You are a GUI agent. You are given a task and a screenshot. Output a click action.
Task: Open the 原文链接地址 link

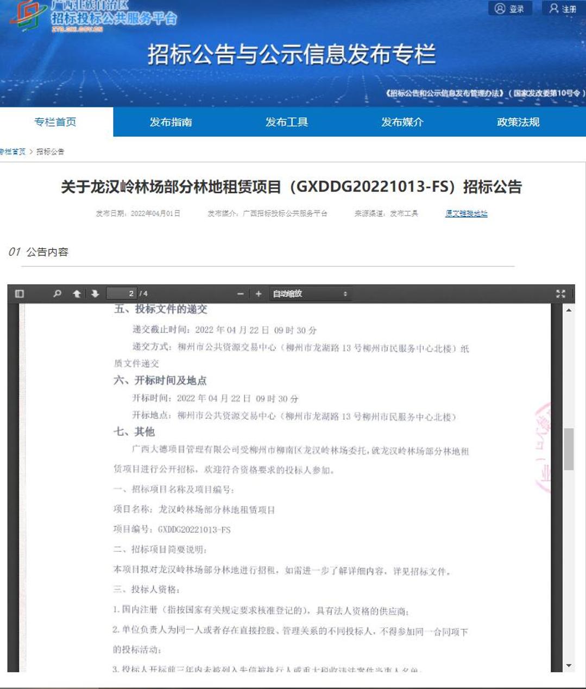[467, 214]
